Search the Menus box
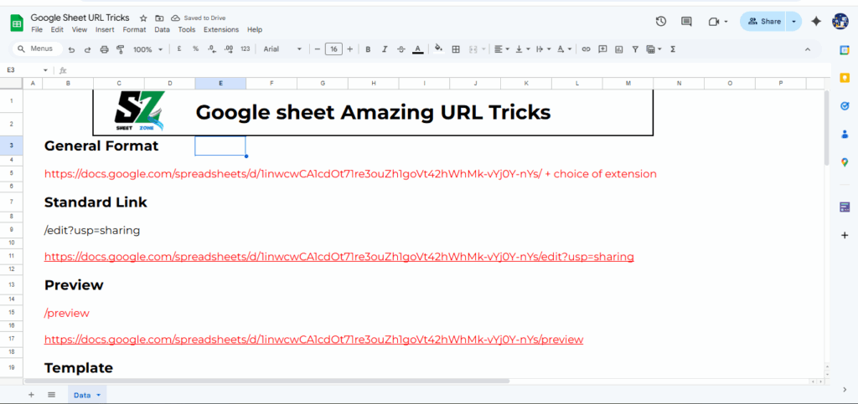The image size is (858, 404). (x=37, y=49)
